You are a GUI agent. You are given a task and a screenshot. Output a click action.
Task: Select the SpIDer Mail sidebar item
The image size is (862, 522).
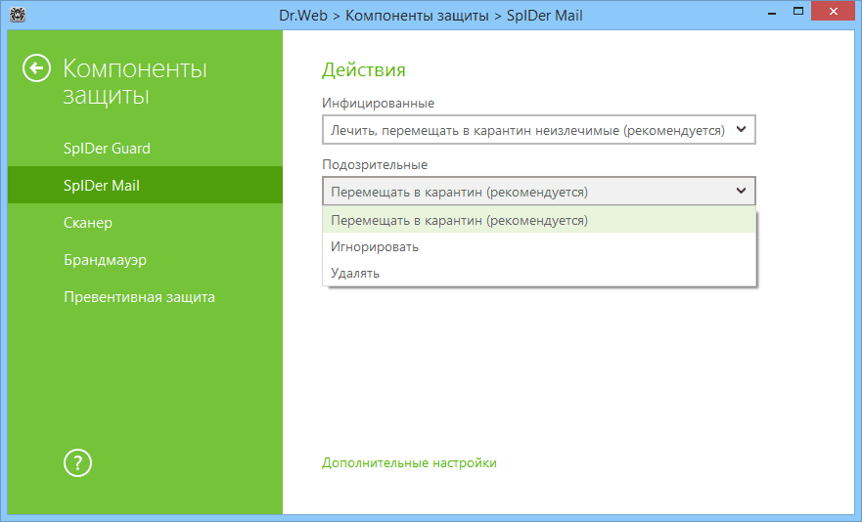145,185
